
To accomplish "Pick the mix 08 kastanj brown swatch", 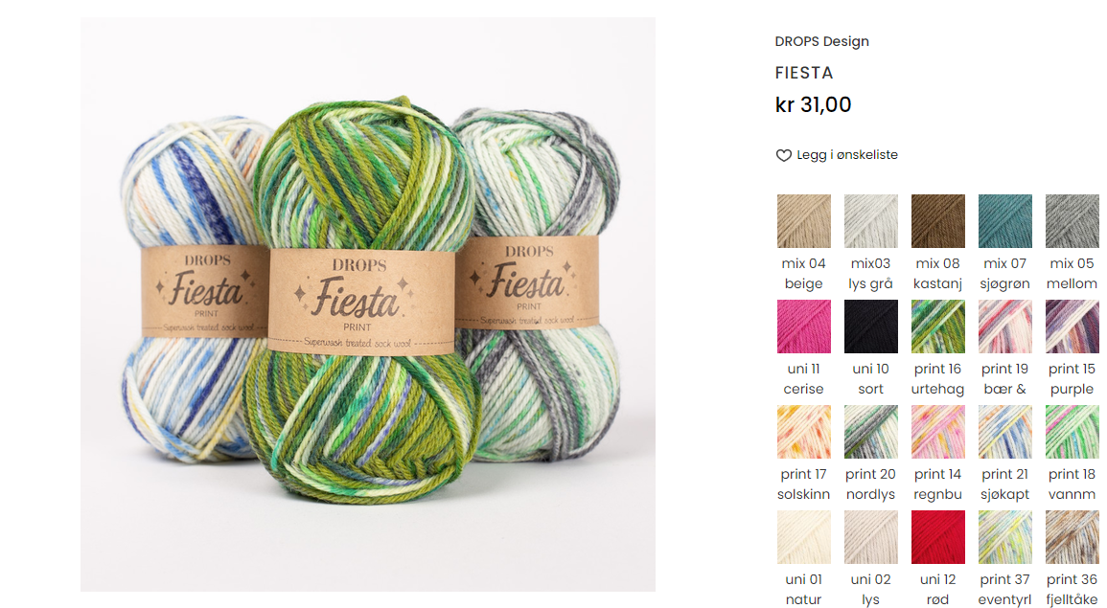I will tap(937, 221).
